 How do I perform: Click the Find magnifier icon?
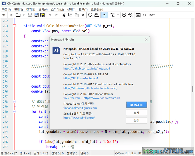point(90,15)
